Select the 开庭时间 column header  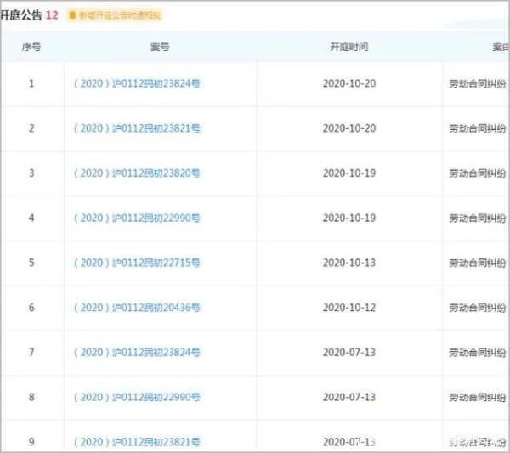[349, 47]
